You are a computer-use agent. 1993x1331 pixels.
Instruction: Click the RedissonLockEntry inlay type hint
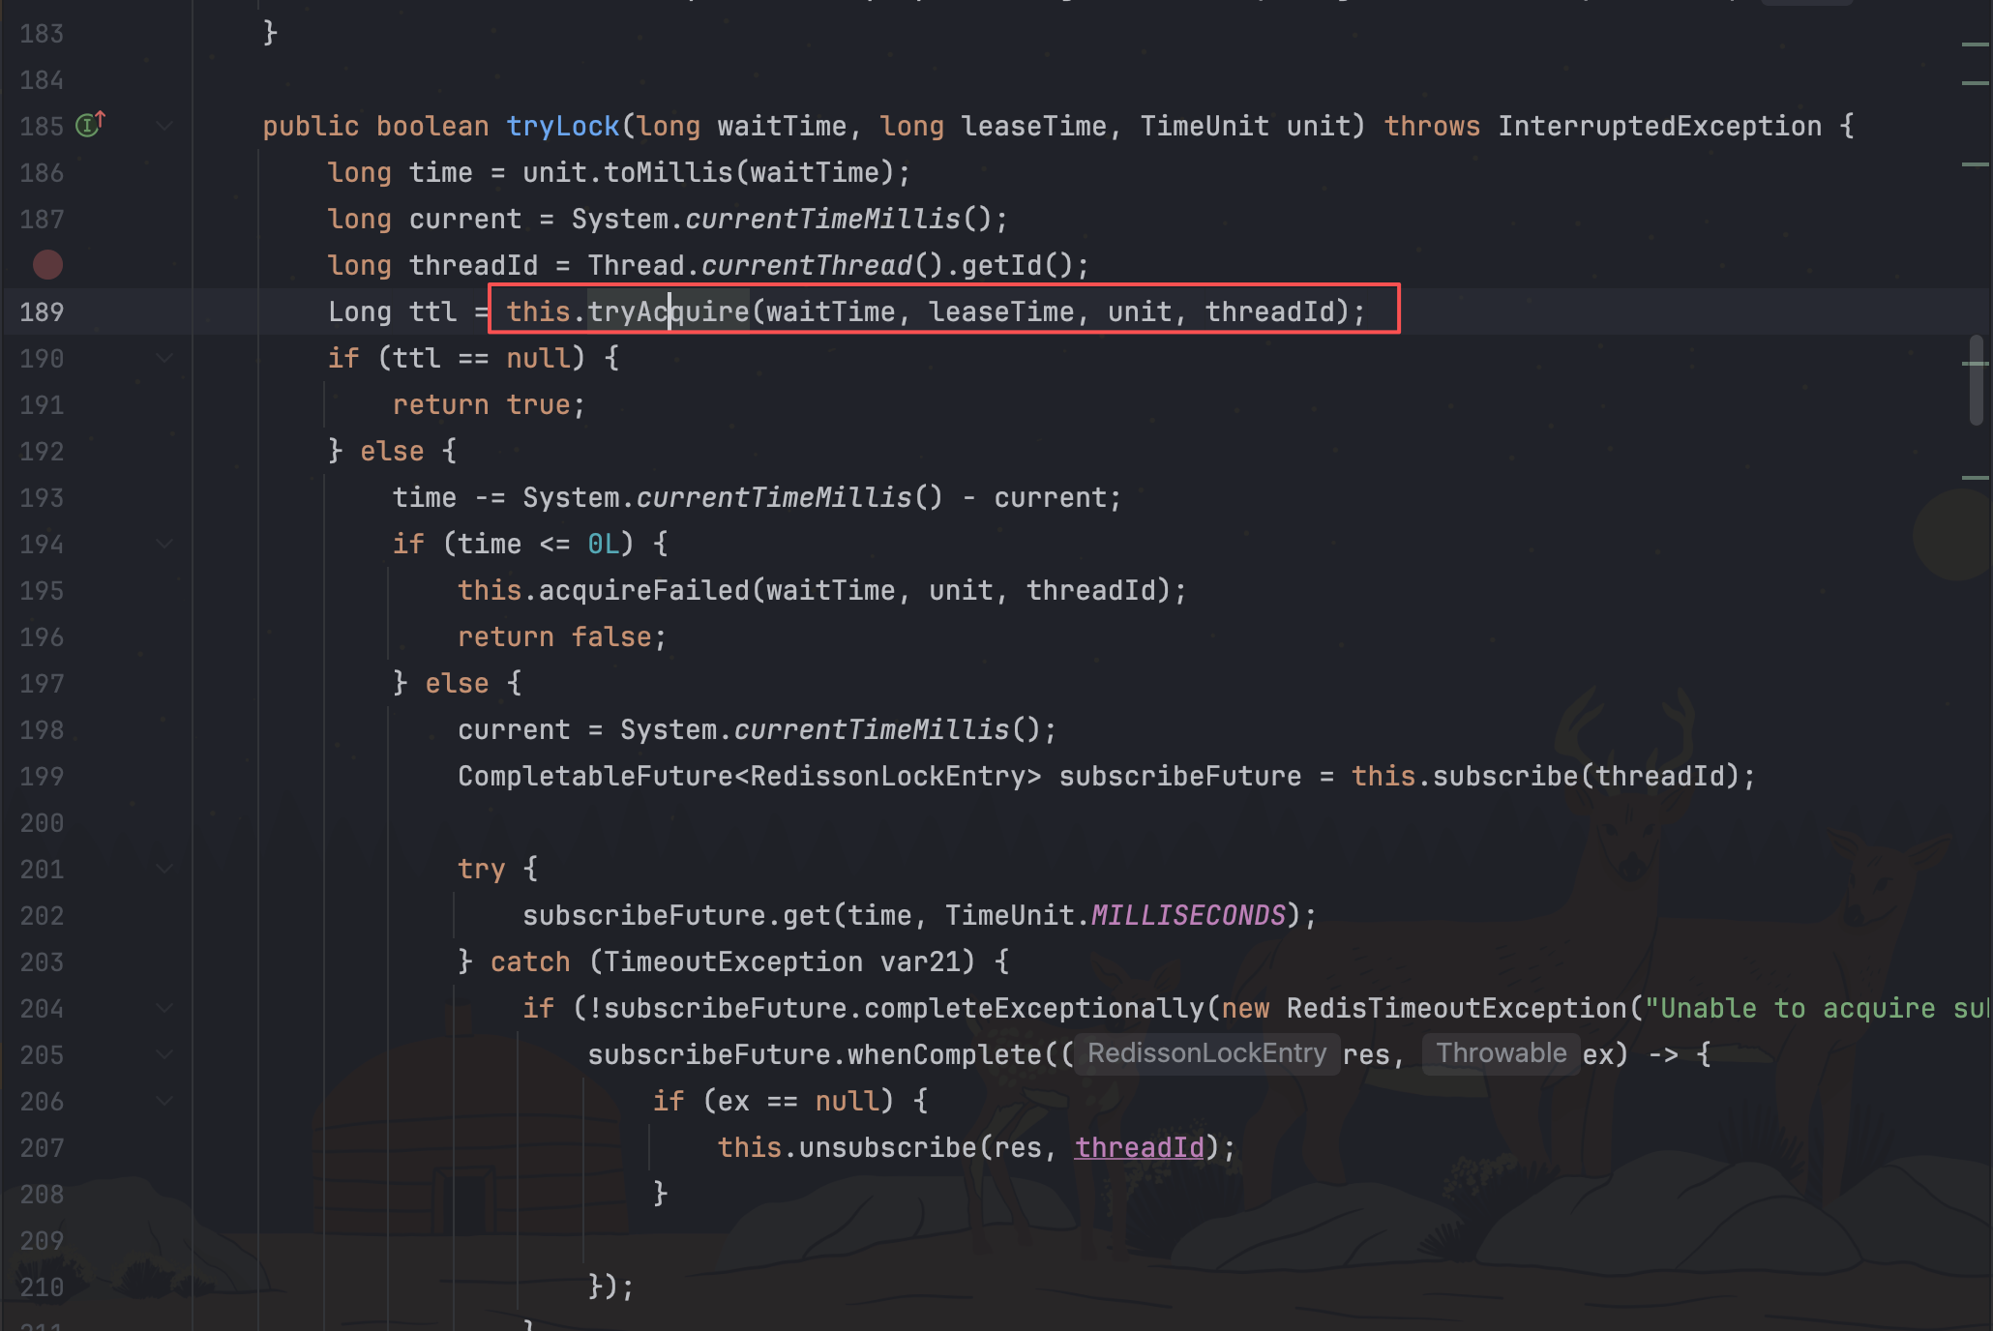[x=1206, y=1053]
